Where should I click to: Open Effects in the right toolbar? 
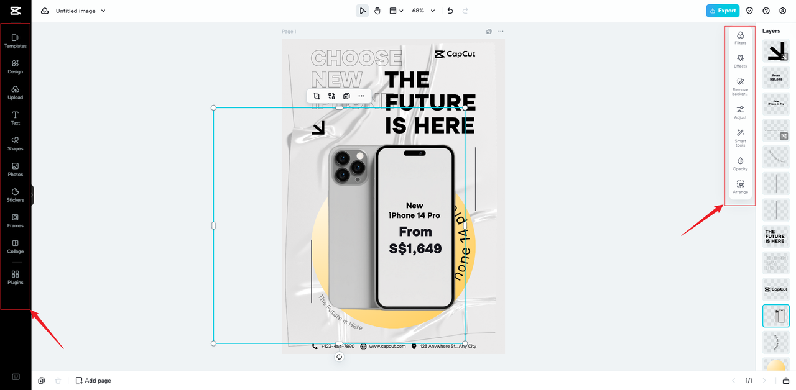pyautogui.click(x=740, y=61)
